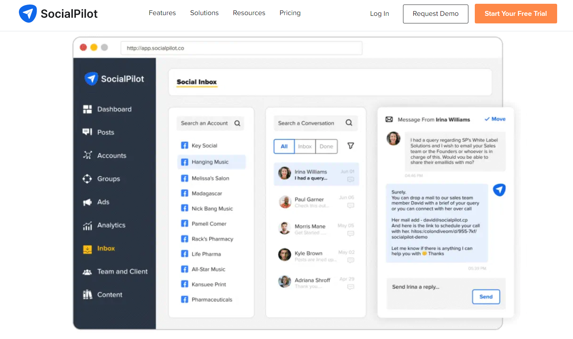
Task: Click message icon on Adriana Shroff row
Action: pos(351,287)
